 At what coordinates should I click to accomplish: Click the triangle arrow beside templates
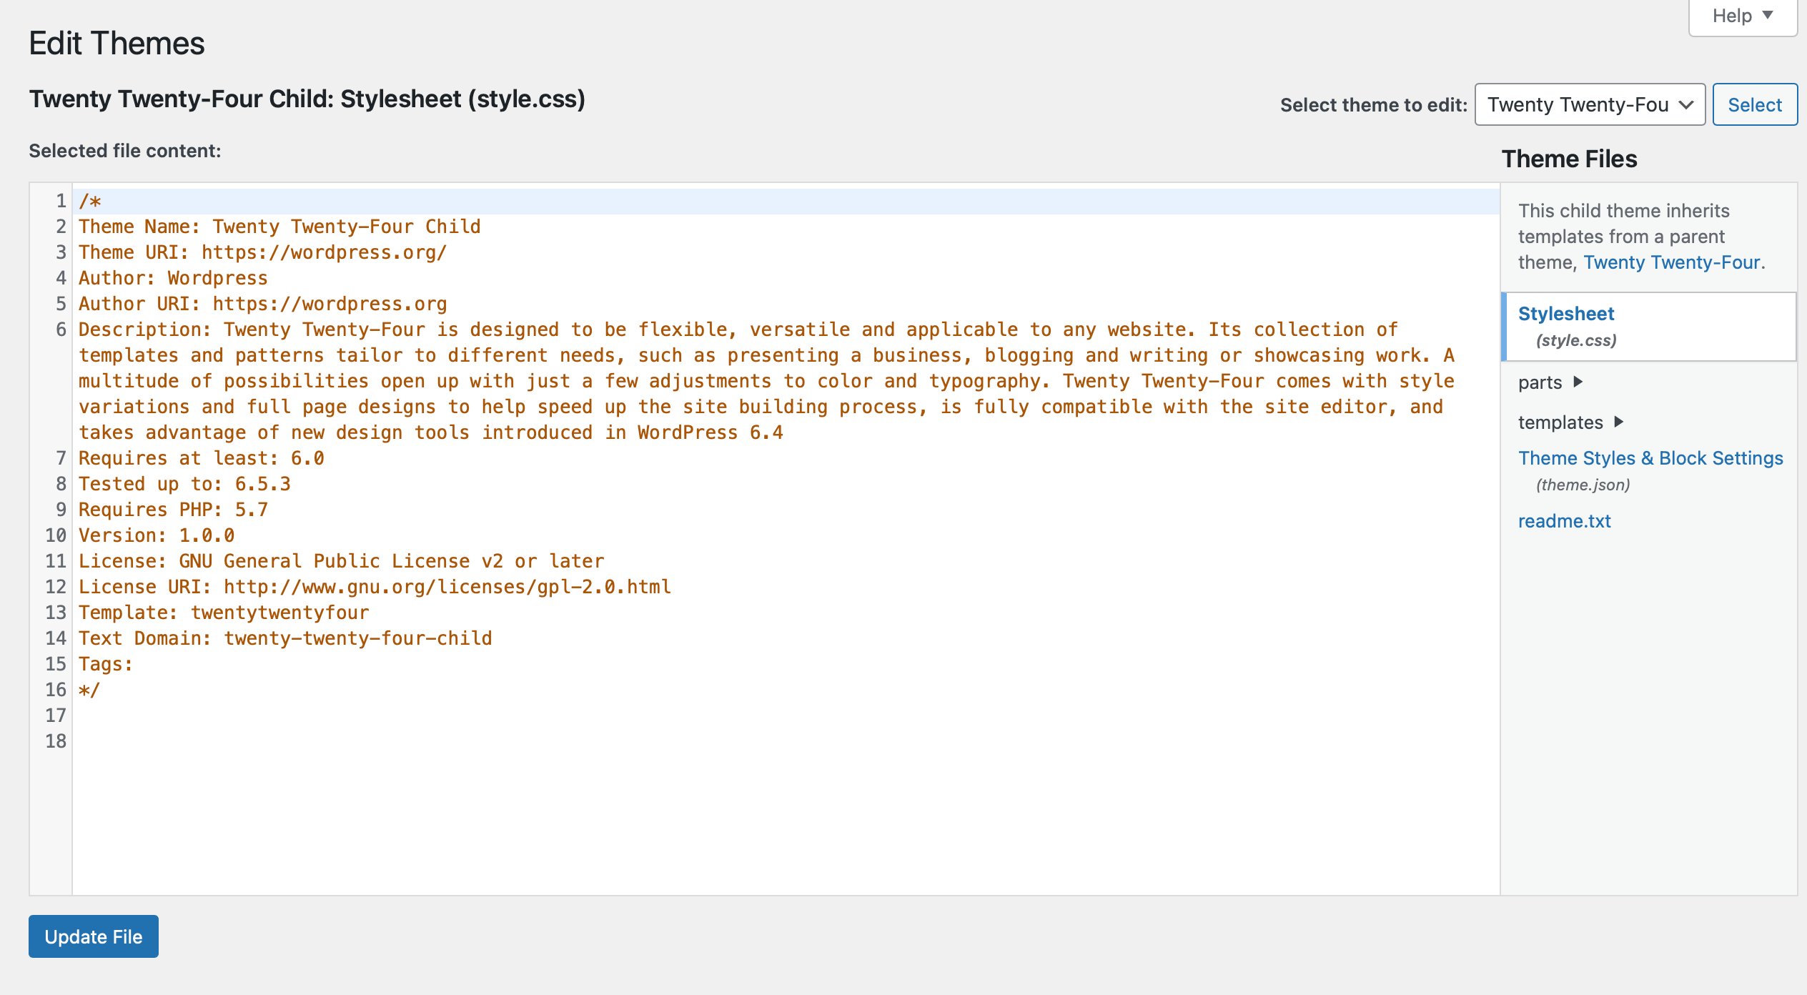(1619, 422)
